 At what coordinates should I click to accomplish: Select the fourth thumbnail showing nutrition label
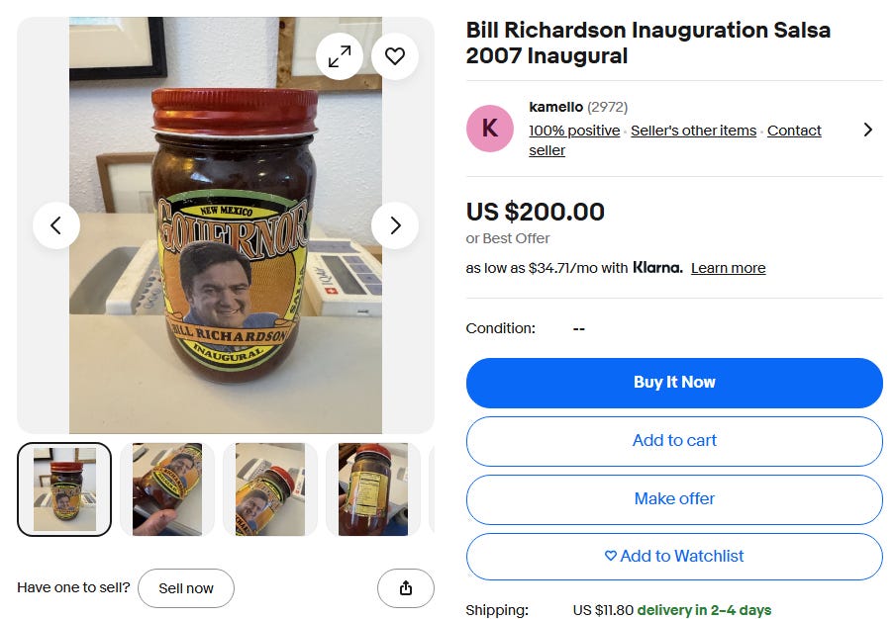372,489
